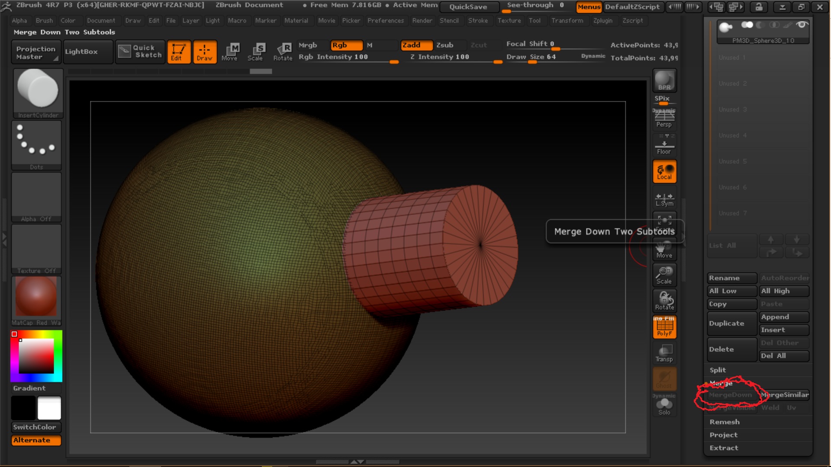Click the BPR render button
The image size is (831, 467).
tap(664, 81)
